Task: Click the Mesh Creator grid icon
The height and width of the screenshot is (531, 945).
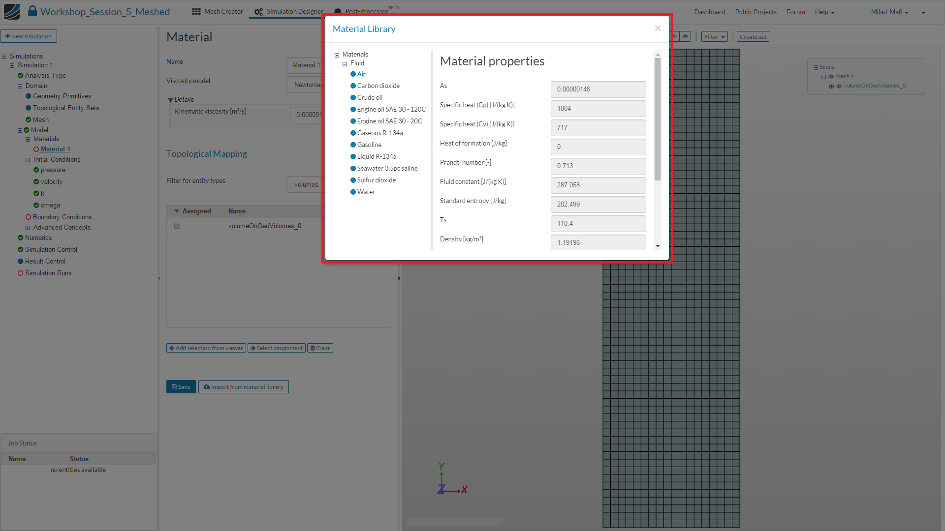Action: click(196, 11)
